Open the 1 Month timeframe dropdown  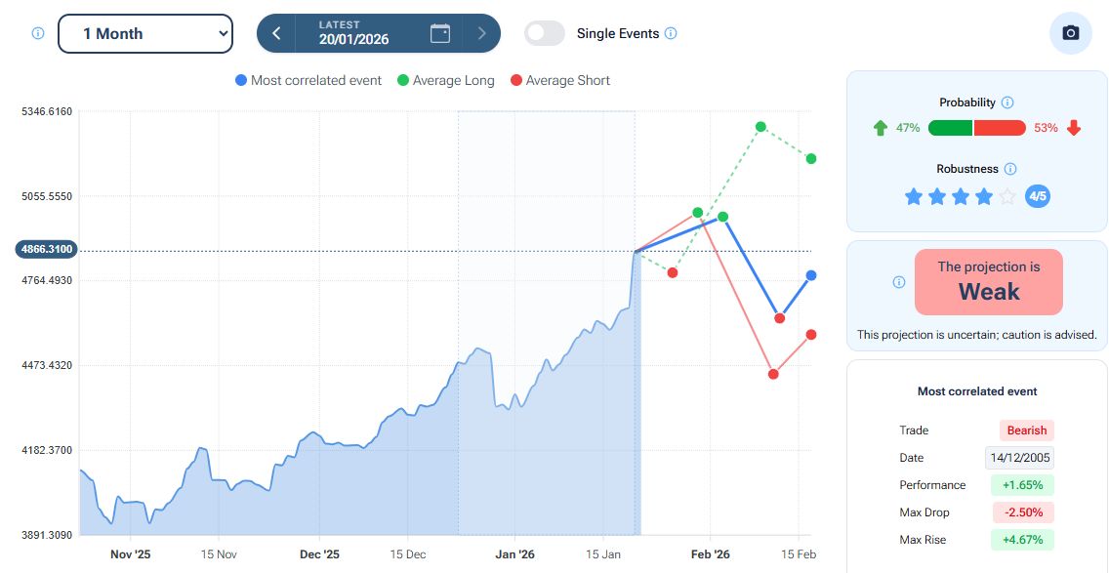click(x=145, y=33)
